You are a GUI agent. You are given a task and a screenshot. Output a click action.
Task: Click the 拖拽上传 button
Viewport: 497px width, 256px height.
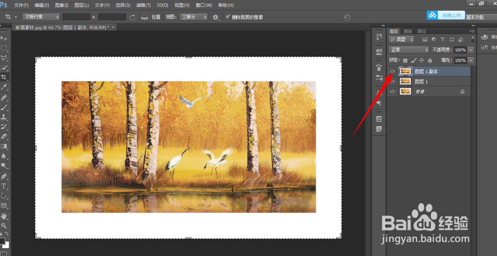click(446, 15)
